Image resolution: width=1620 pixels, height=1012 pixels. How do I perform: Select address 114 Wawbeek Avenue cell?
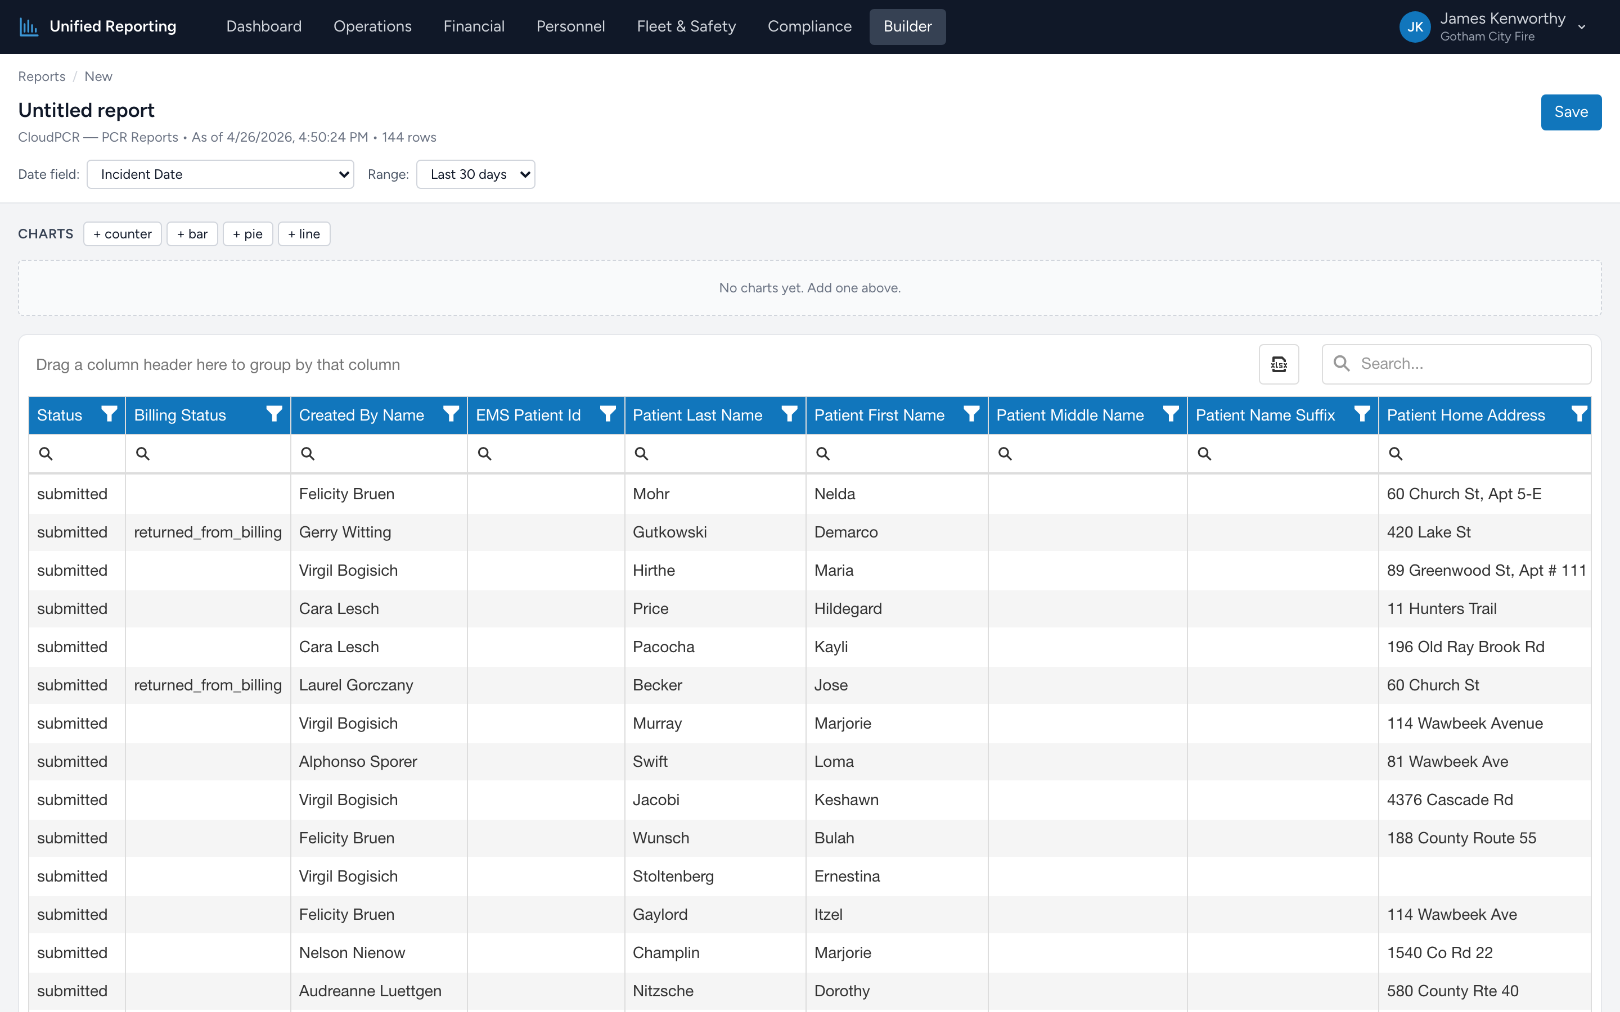coord(1485,723)
